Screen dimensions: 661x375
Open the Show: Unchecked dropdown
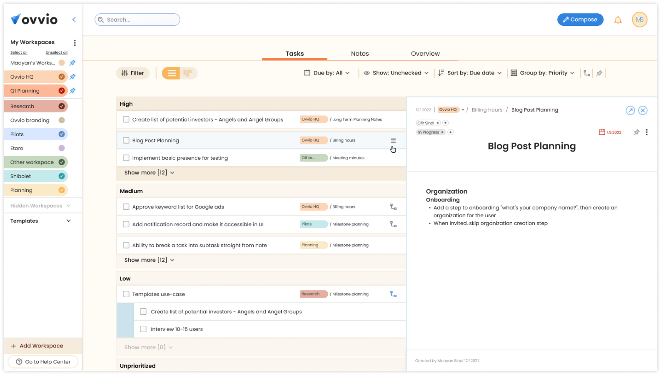point(396,73)
